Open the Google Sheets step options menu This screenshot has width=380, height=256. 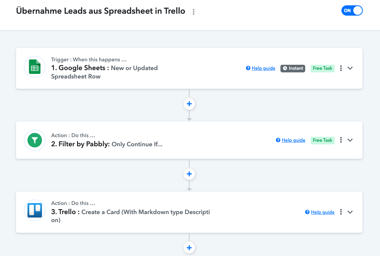coord(341,68)
